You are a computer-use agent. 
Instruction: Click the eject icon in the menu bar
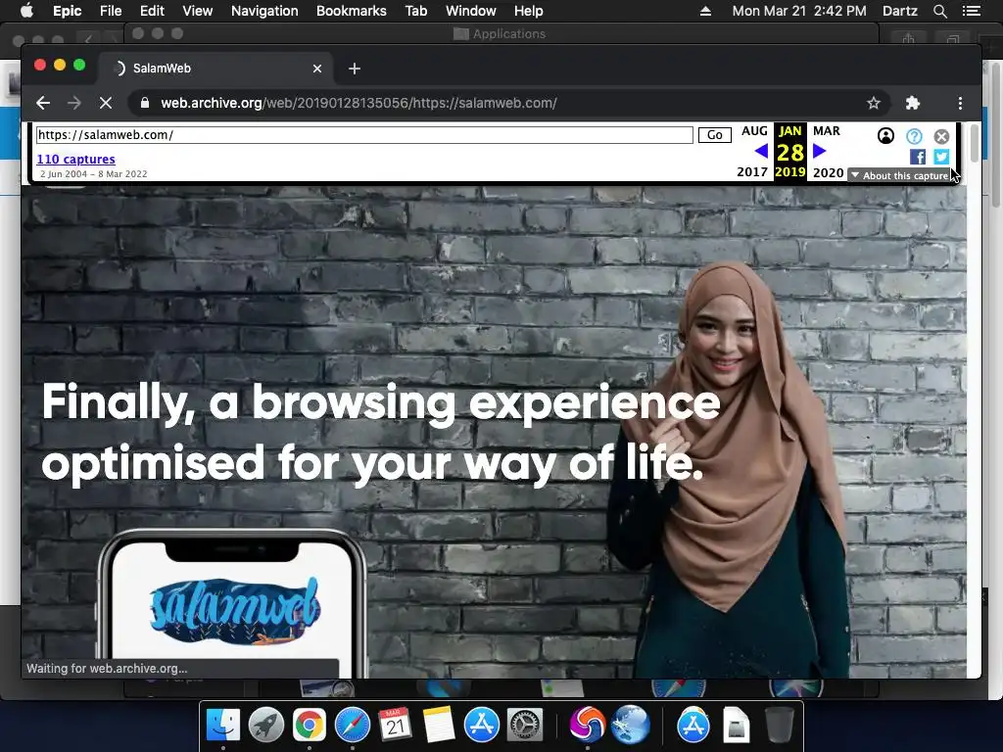(705, 11)
